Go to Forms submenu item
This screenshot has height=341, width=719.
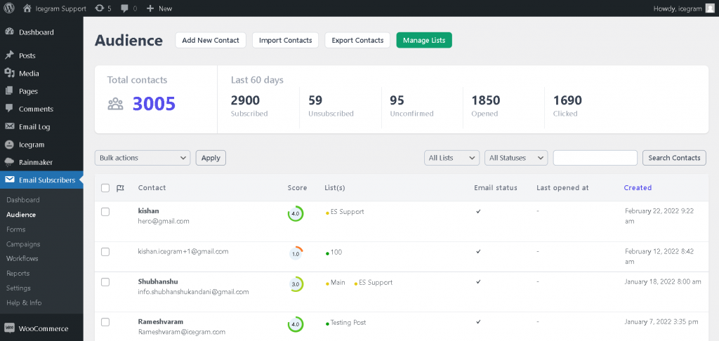point(16,229)
